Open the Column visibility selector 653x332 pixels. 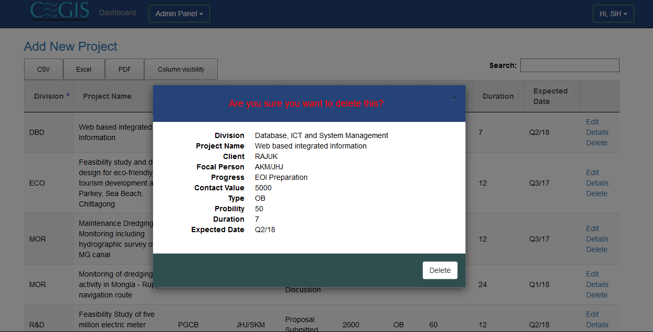[181, 68]
